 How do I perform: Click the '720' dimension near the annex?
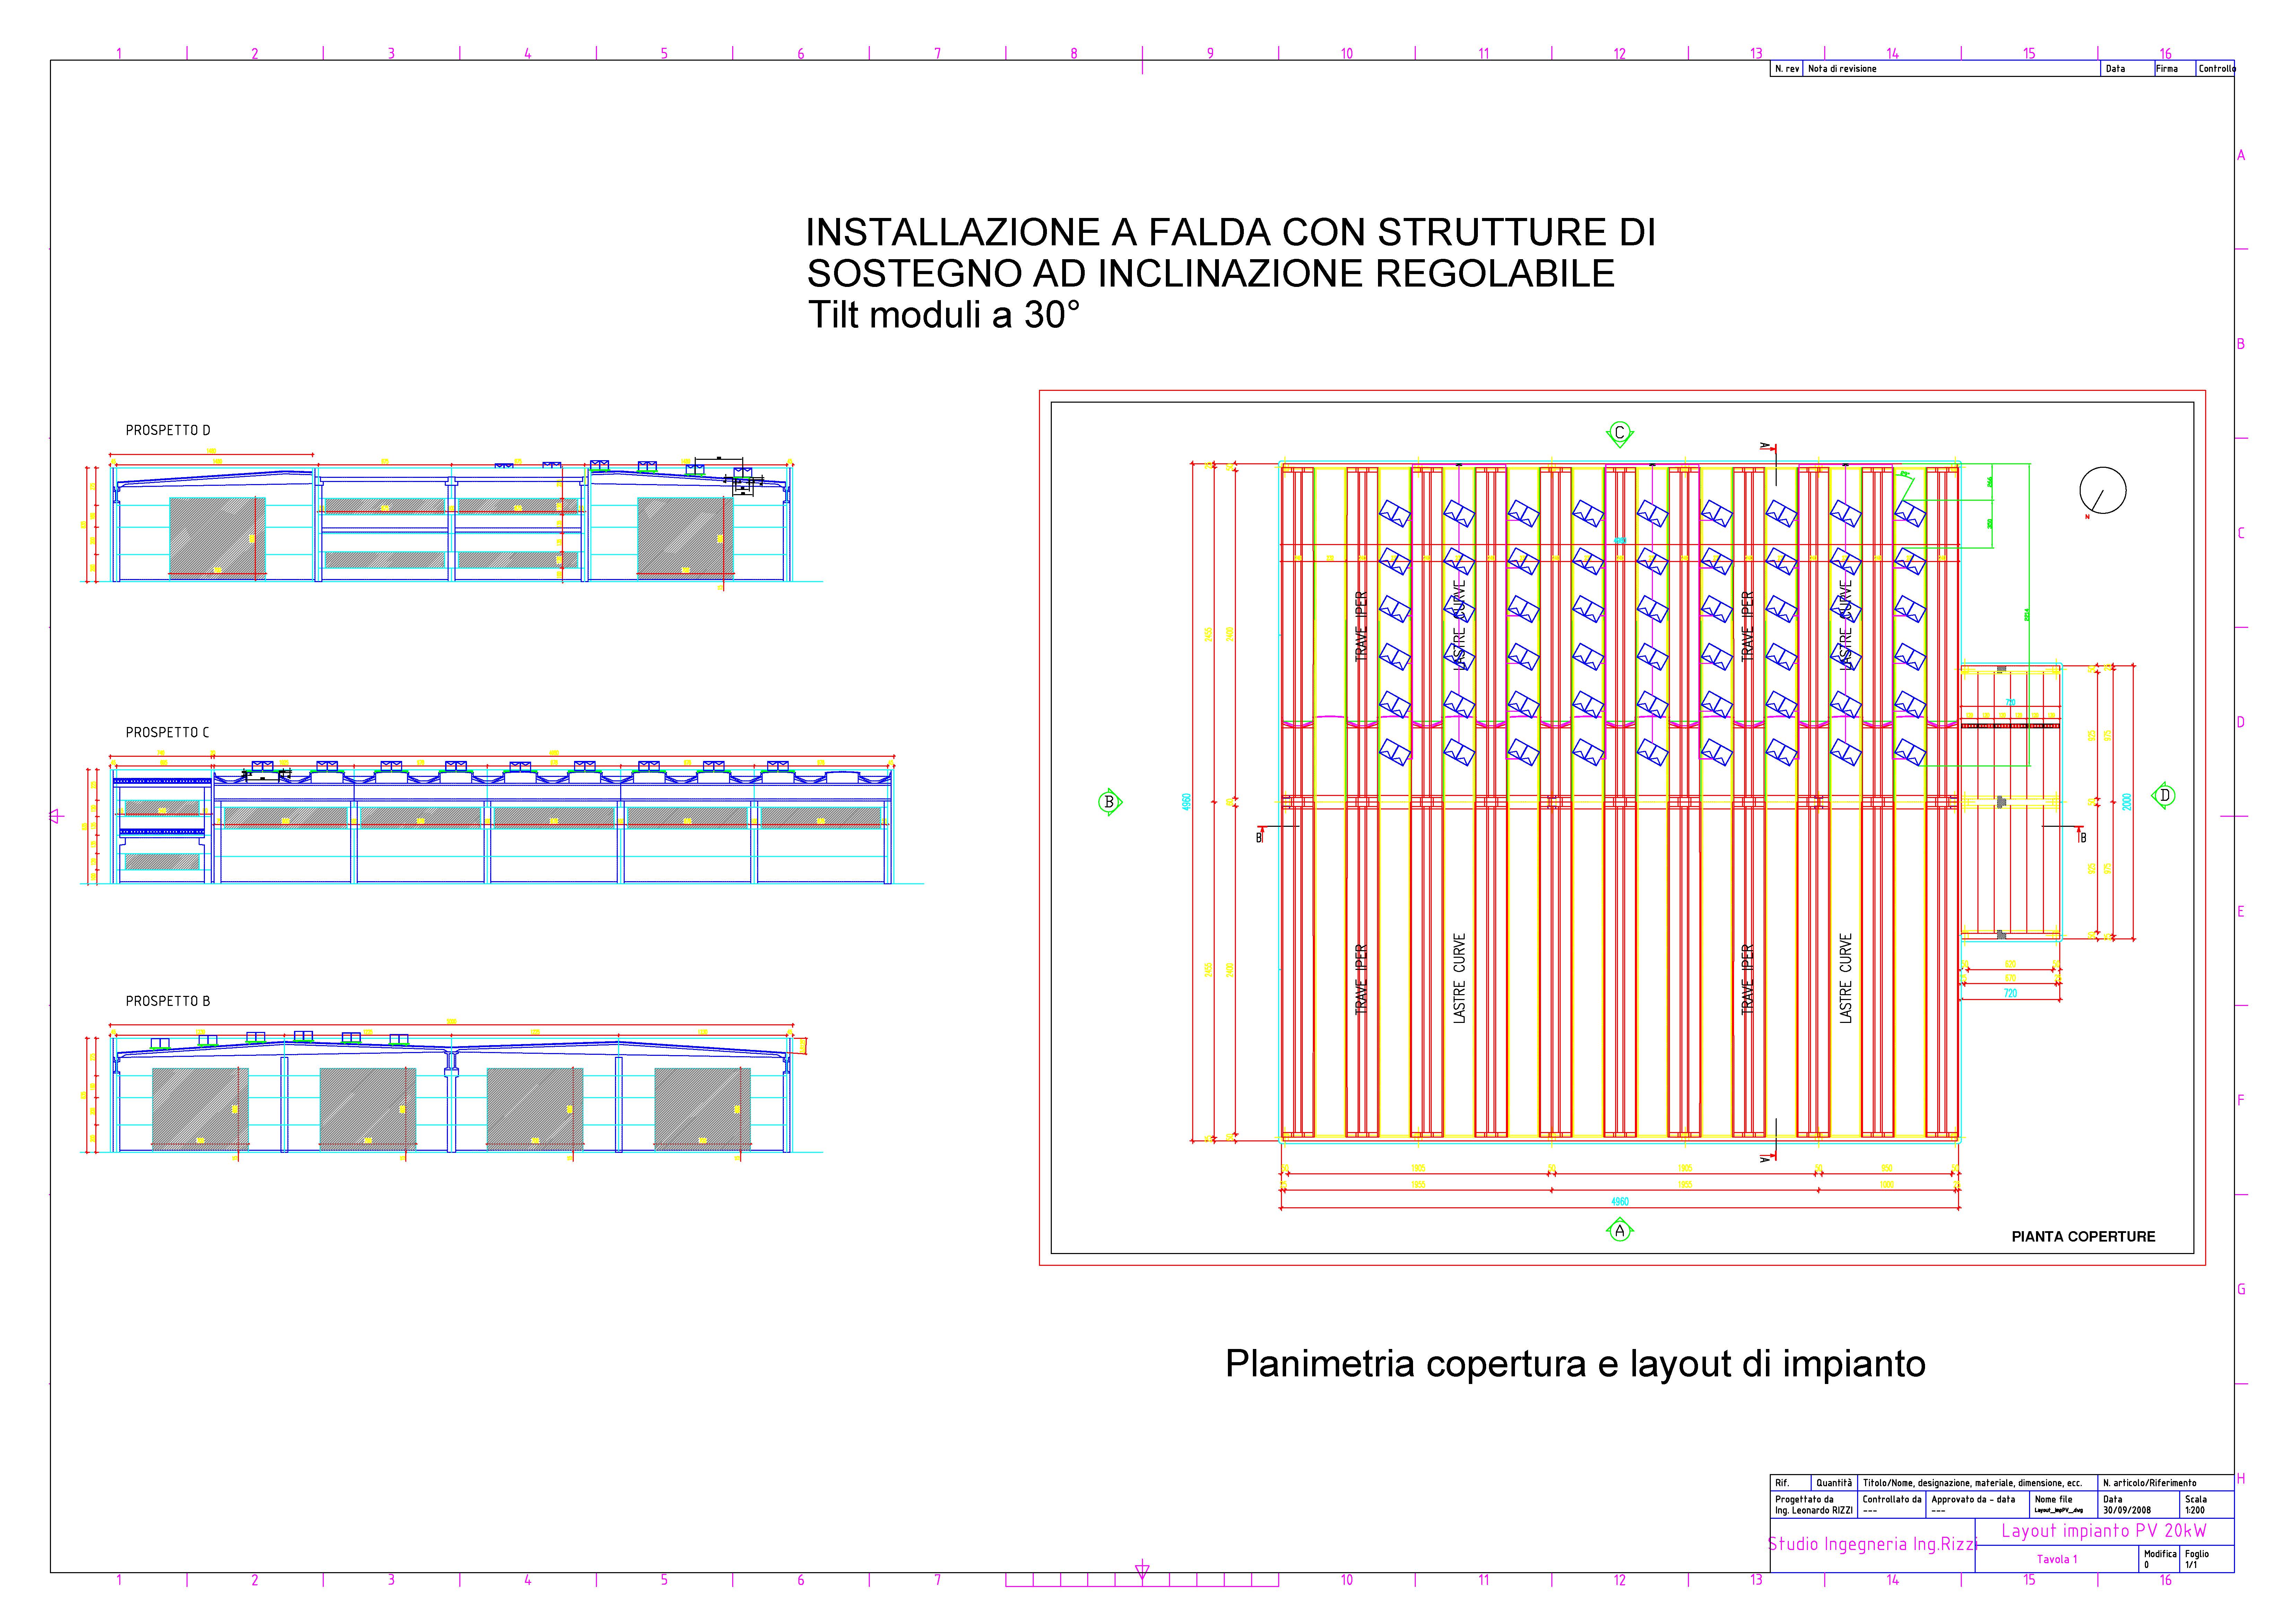point(2010,993)
